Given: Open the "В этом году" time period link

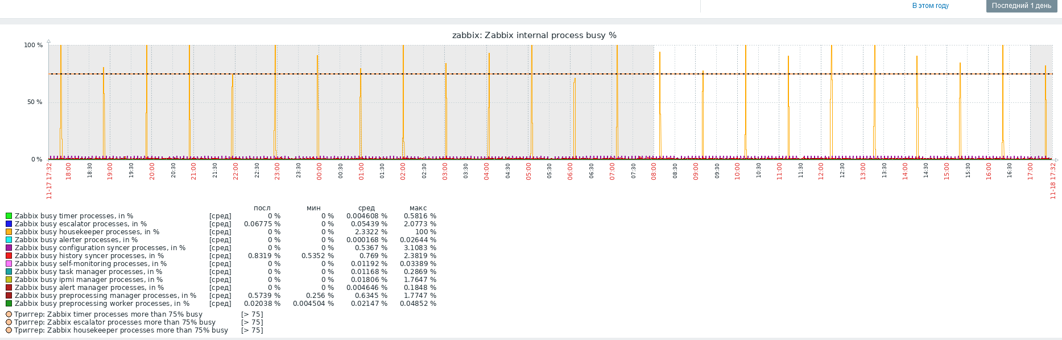Looking at the screenshot, I should pos(931,6).
